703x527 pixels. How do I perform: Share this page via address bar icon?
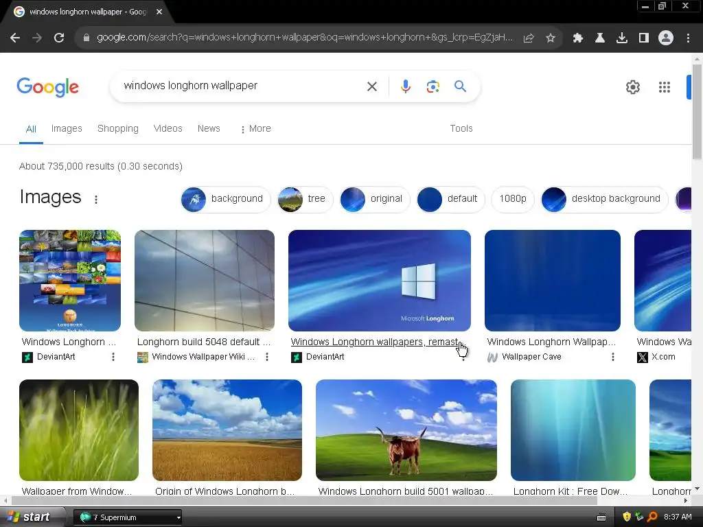click(529, 38)
